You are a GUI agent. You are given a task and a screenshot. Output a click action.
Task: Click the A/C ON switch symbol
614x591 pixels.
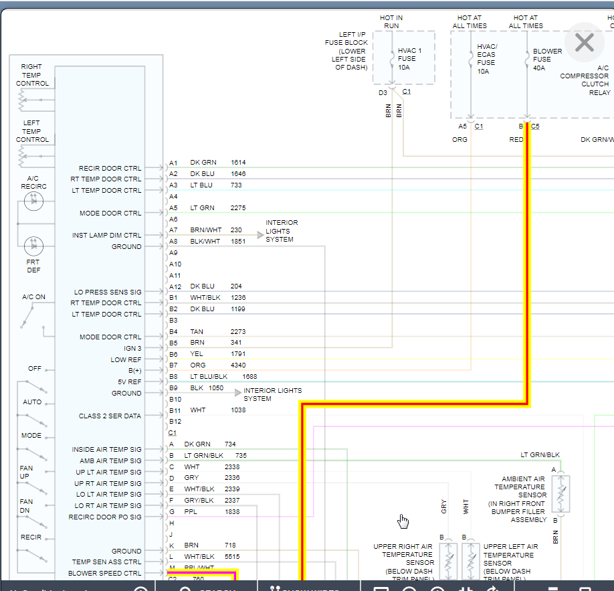pyautogui.click(x=29, y=316)
